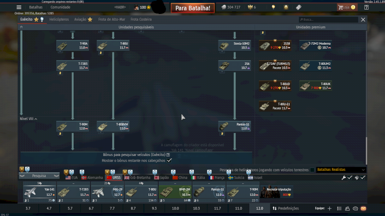Screen dimensions: 385x216
Task: Collapse the Nível VIII rank section
Action: point(28,119)
